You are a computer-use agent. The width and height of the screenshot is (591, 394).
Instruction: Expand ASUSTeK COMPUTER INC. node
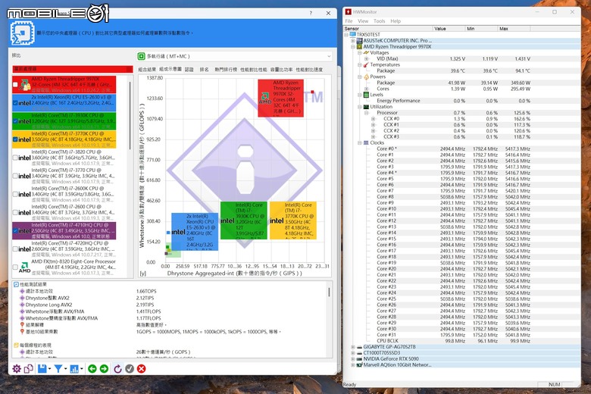pos(353,41)
